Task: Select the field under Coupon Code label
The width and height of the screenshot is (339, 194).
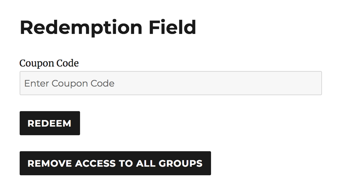Action: [170, 83]
